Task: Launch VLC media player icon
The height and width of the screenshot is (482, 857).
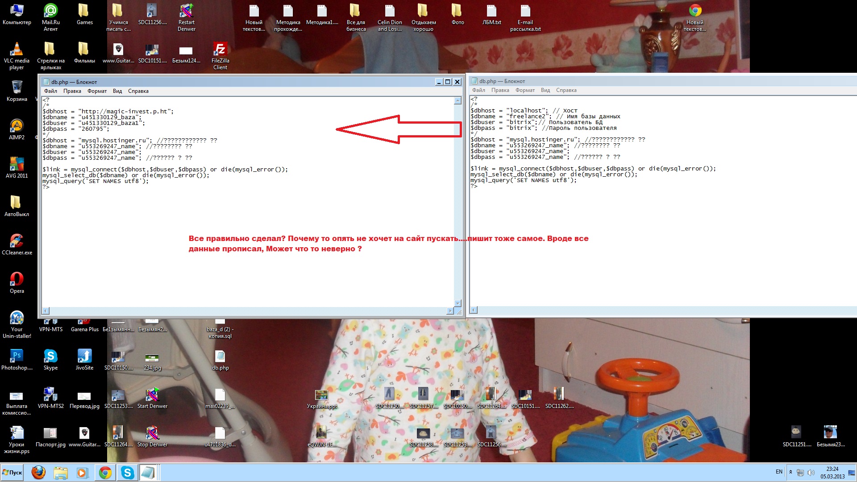Action: (x=17, y=50)
